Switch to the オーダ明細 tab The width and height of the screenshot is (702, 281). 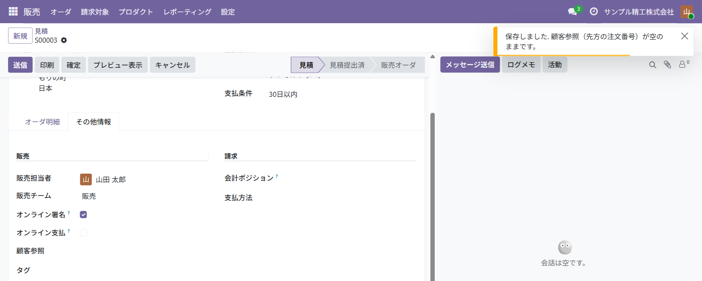(43, 121)
